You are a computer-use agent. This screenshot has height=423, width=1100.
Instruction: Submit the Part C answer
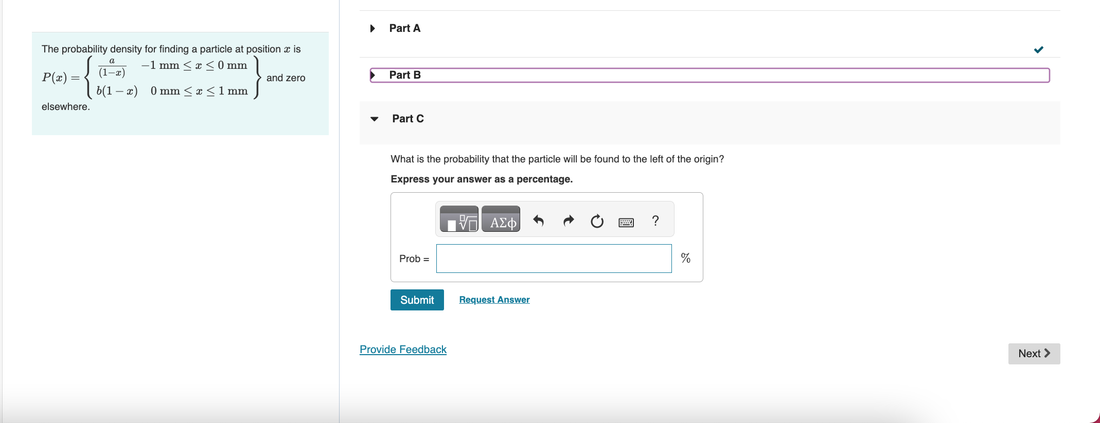tap(417, 300)
